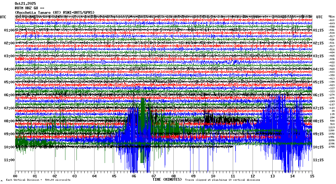Click the Oct21,2025 date header
The width and height of the screenshot is (336, 184).
[25, 4]
